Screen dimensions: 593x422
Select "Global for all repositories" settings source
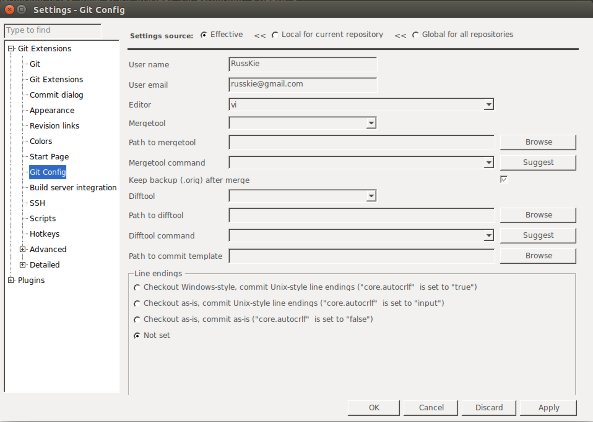(x=416, y=35)
